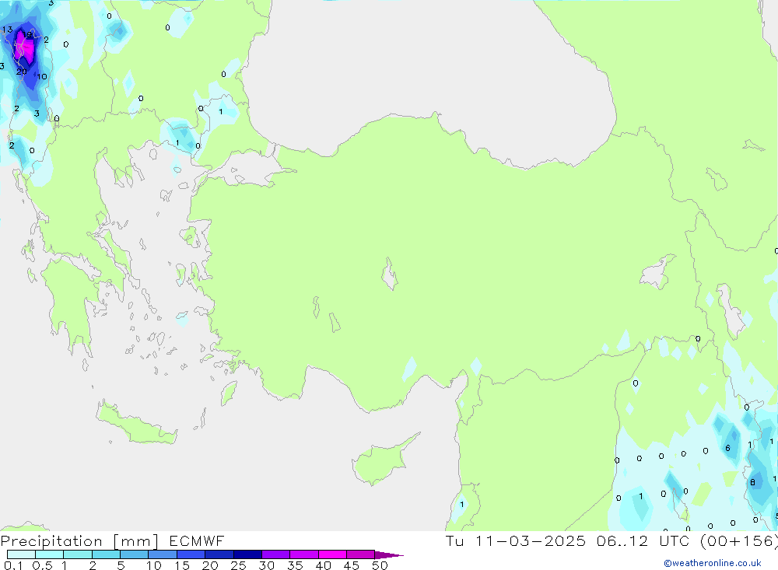Screen dimensions: 778x570
Task: Click the '35' legend scale label
Action: [x=295, y=565]
